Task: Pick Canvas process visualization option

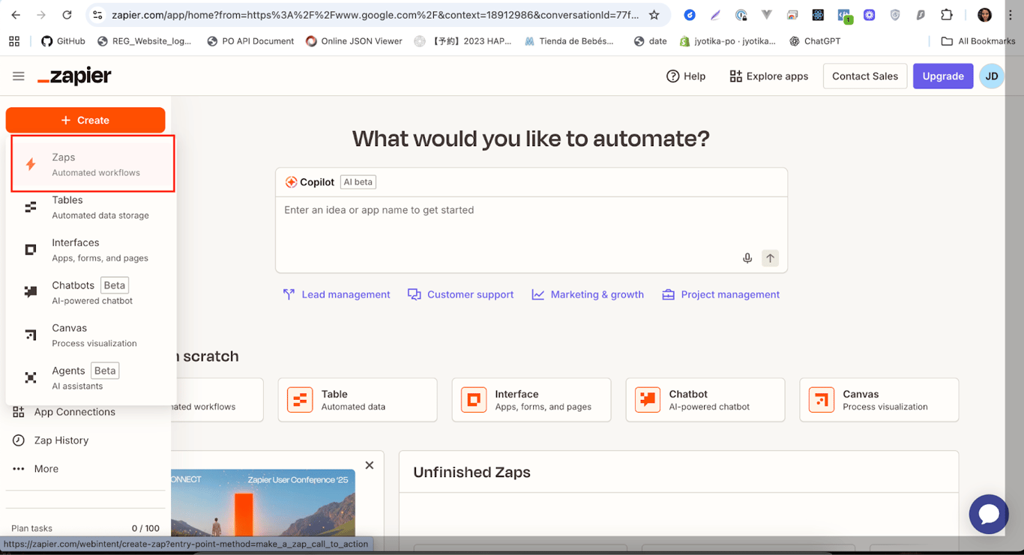Action: click(x=93, y=335)
